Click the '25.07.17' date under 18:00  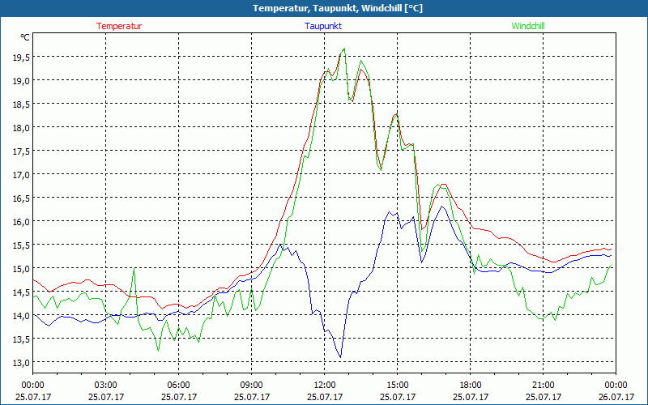[471, 397]
